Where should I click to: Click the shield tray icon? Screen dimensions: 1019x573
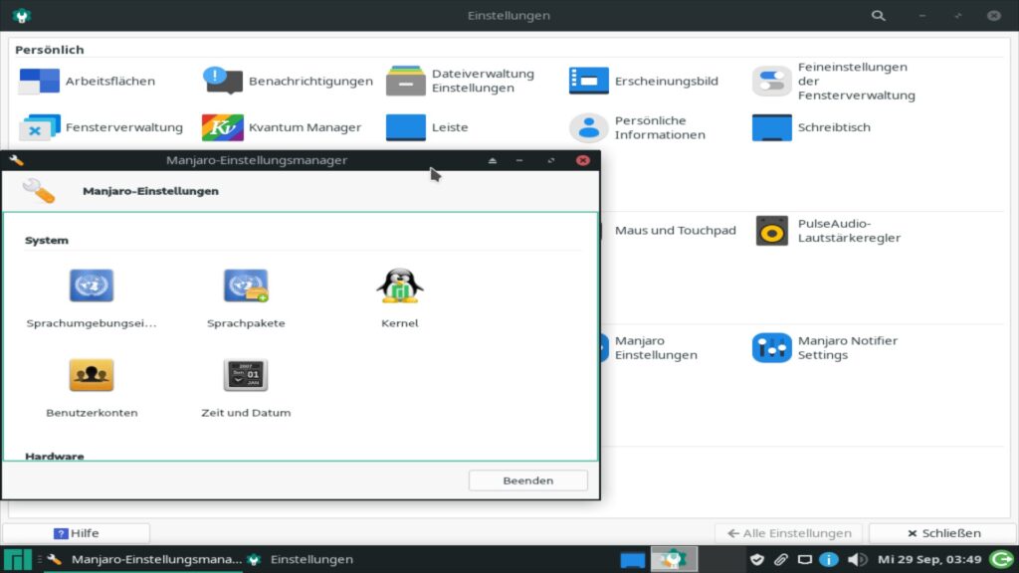757,559
